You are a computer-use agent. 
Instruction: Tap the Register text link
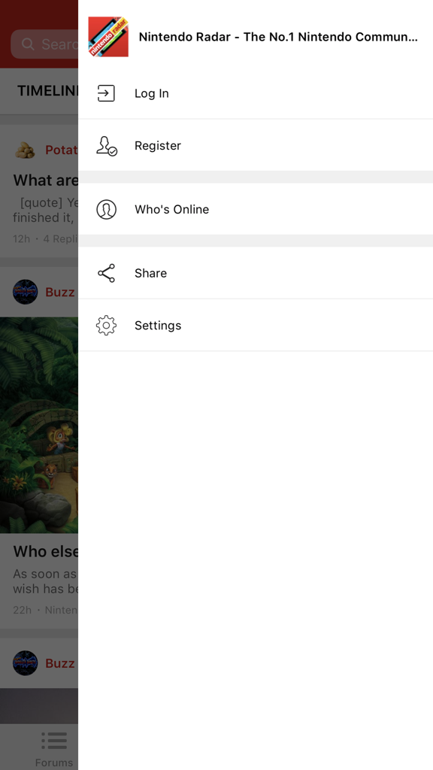click(157, 145)
